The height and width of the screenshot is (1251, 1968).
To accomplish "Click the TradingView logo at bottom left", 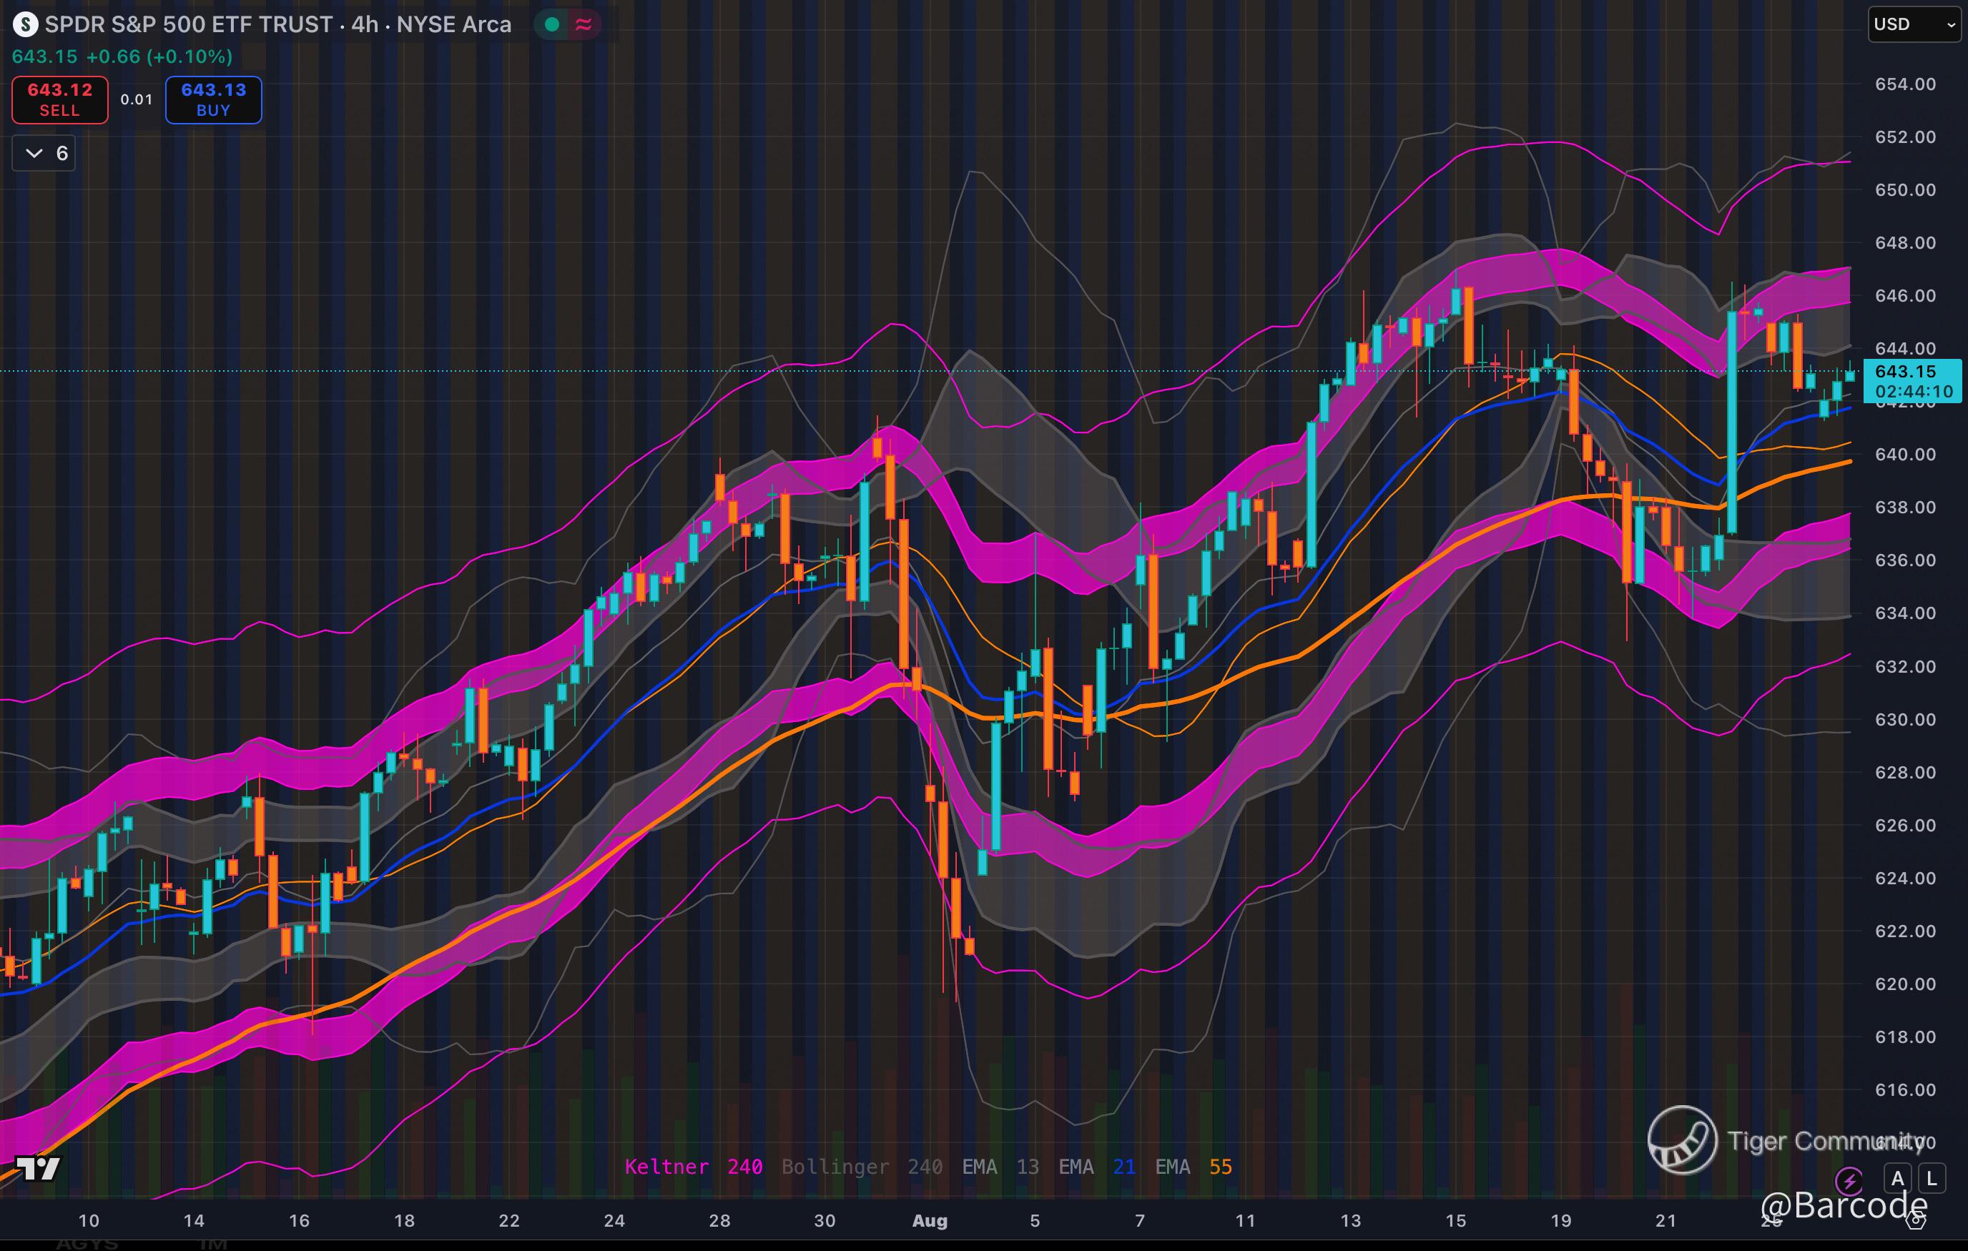I will pos(38,1169).
